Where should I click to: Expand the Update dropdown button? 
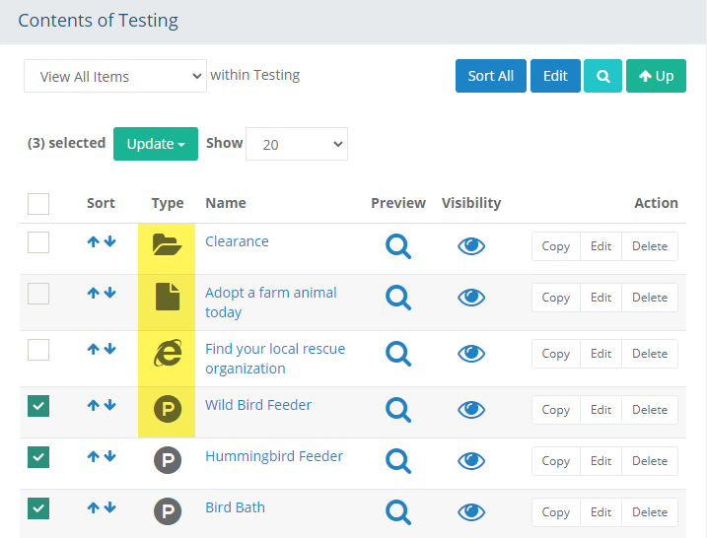(x=156, y=144)
